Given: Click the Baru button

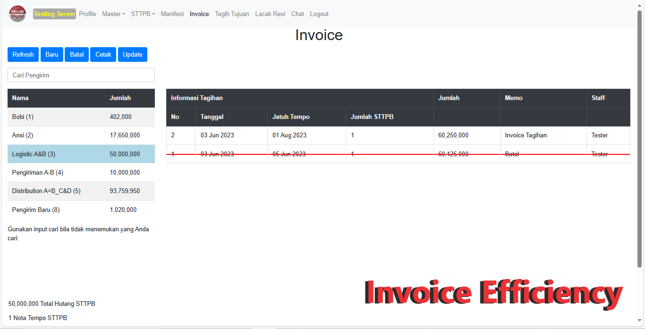Looking at the screenshot, I should coord(52,55).
